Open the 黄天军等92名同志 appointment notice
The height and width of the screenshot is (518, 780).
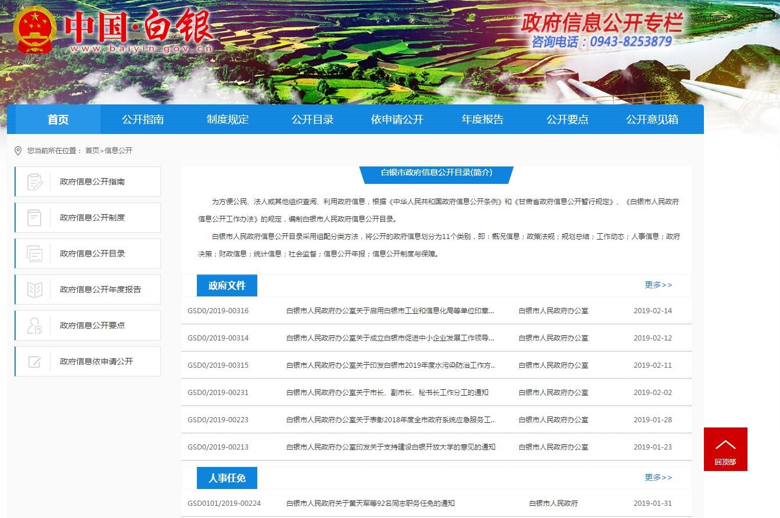[370, 503]
